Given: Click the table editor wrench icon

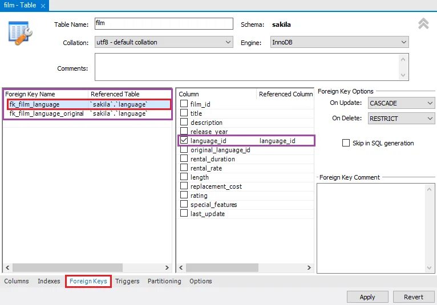Looking at the screenshot, I should click(x=20, y=33).
